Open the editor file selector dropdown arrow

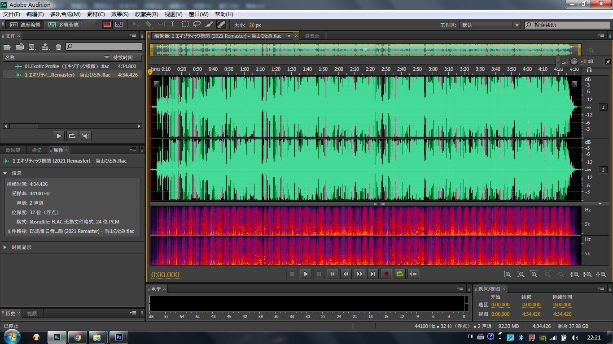(289, 36)
